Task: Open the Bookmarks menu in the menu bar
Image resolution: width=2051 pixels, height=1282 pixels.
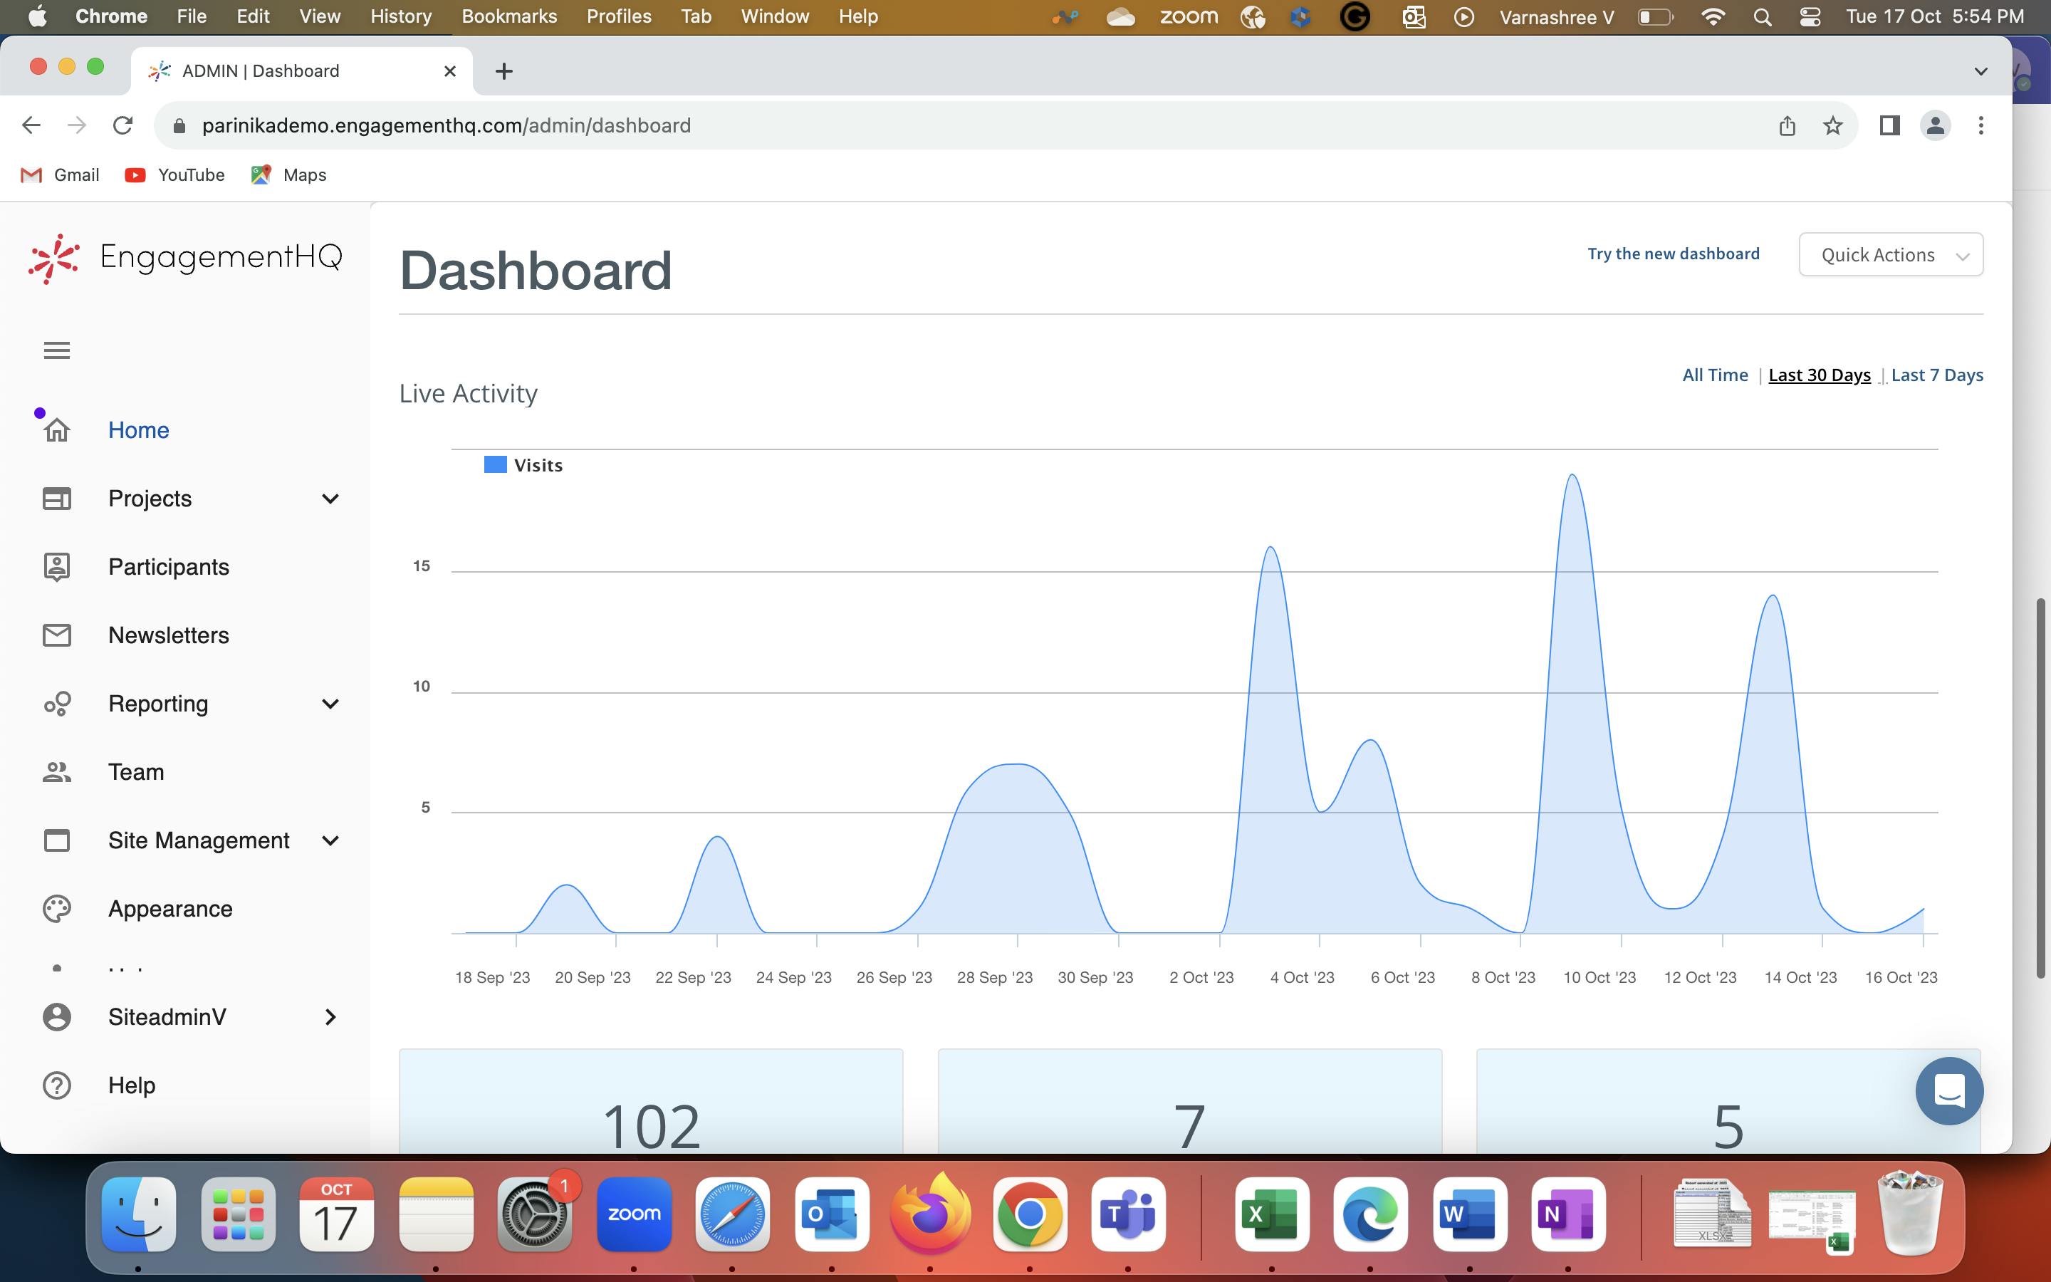Action: pyautogui.click(x=508, y=16)
